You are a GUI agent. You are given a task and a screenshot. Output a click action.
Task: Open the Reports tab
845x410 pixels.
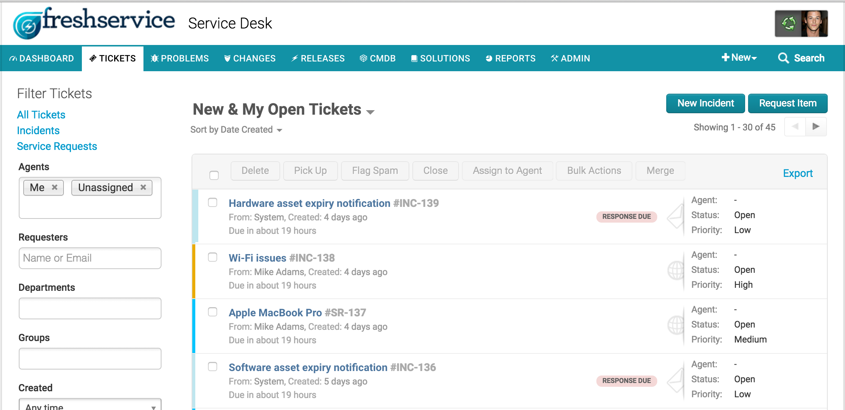(x=511, y=58)
